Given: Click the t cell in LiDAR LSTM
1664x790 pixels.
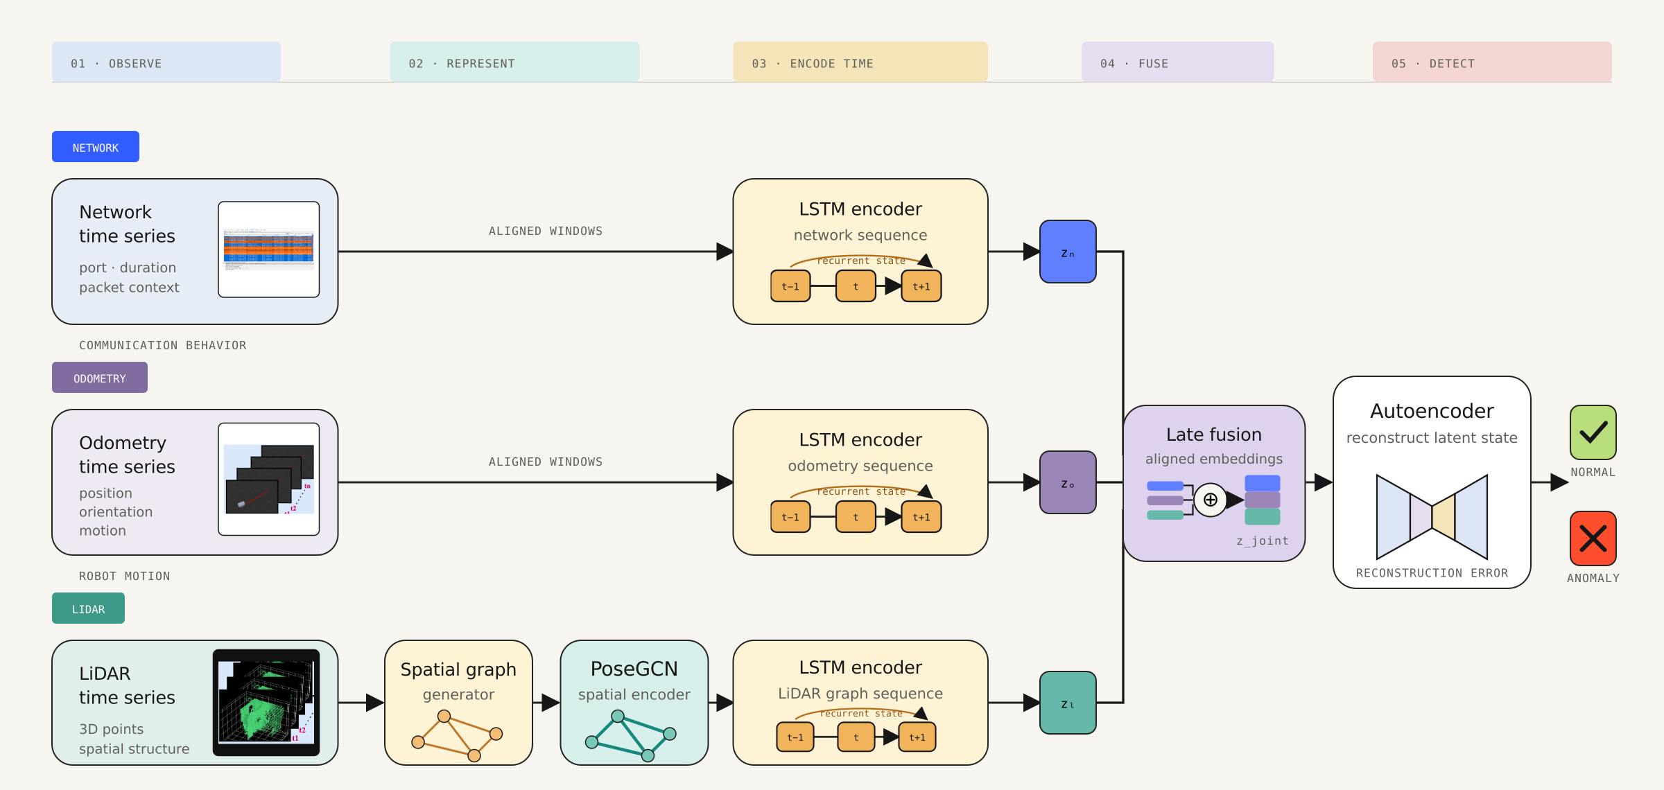Looking at the screenshot, I should pyautogui.click(x=856, y=737).
